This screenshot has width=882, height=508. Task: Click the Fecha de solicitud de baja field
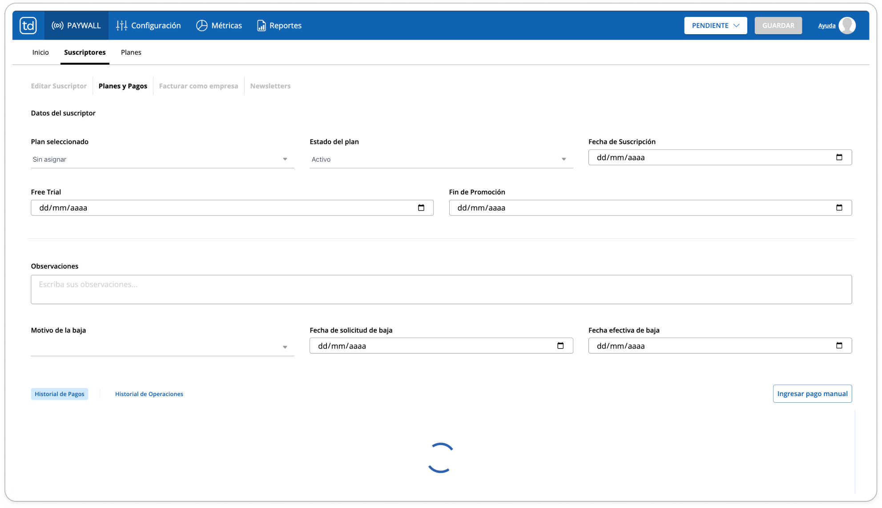click(x=441, y=346)
